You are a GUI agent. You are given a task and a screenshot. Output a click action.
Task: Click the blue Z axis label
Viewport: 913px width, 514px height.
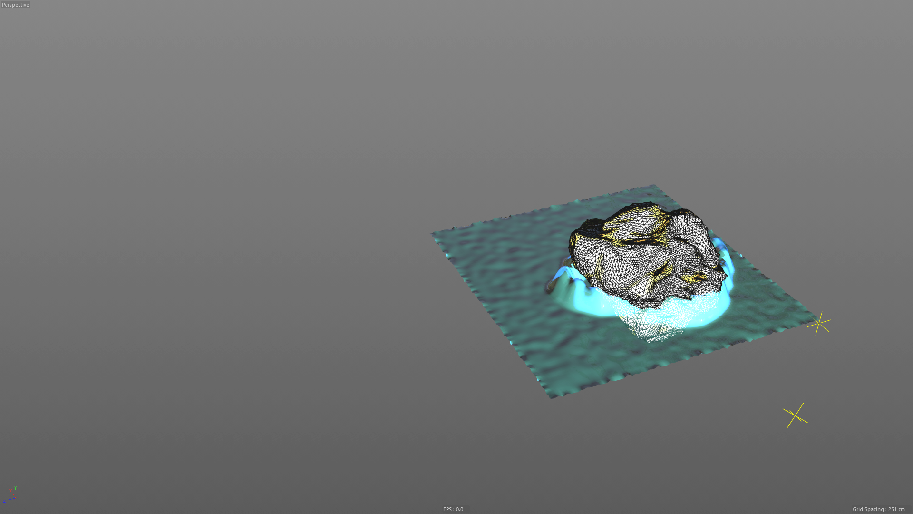tap(4, 500)
